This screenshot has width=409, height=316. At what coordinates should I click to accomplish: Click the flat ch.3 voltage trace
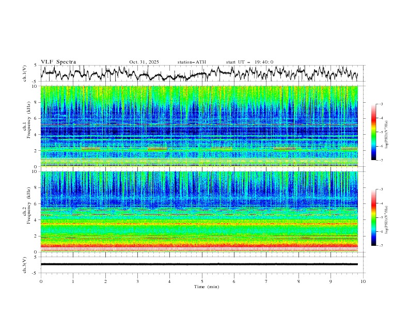coord(199,264)
